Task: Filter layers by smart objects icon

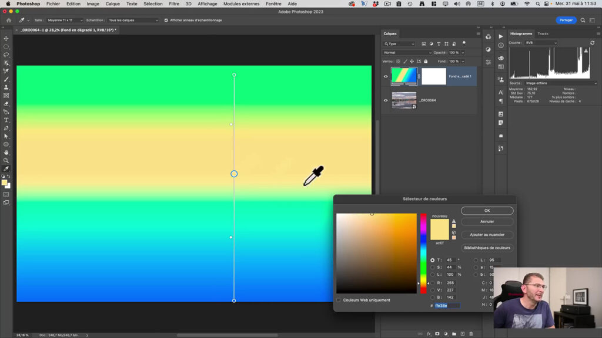Action: coord(454,43)
